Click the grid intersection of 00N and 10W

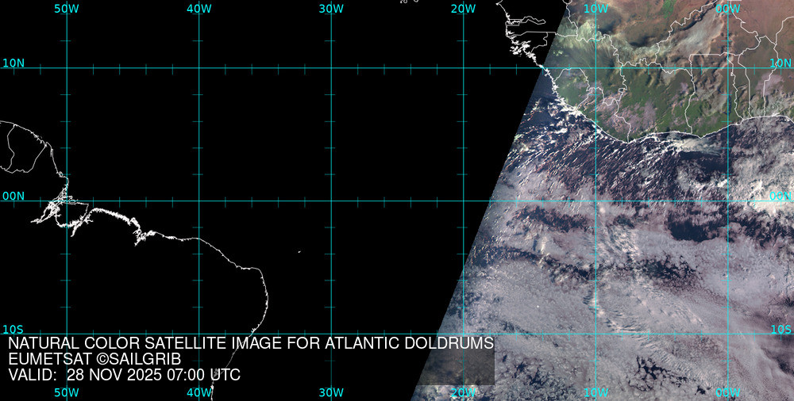[595, 200]
